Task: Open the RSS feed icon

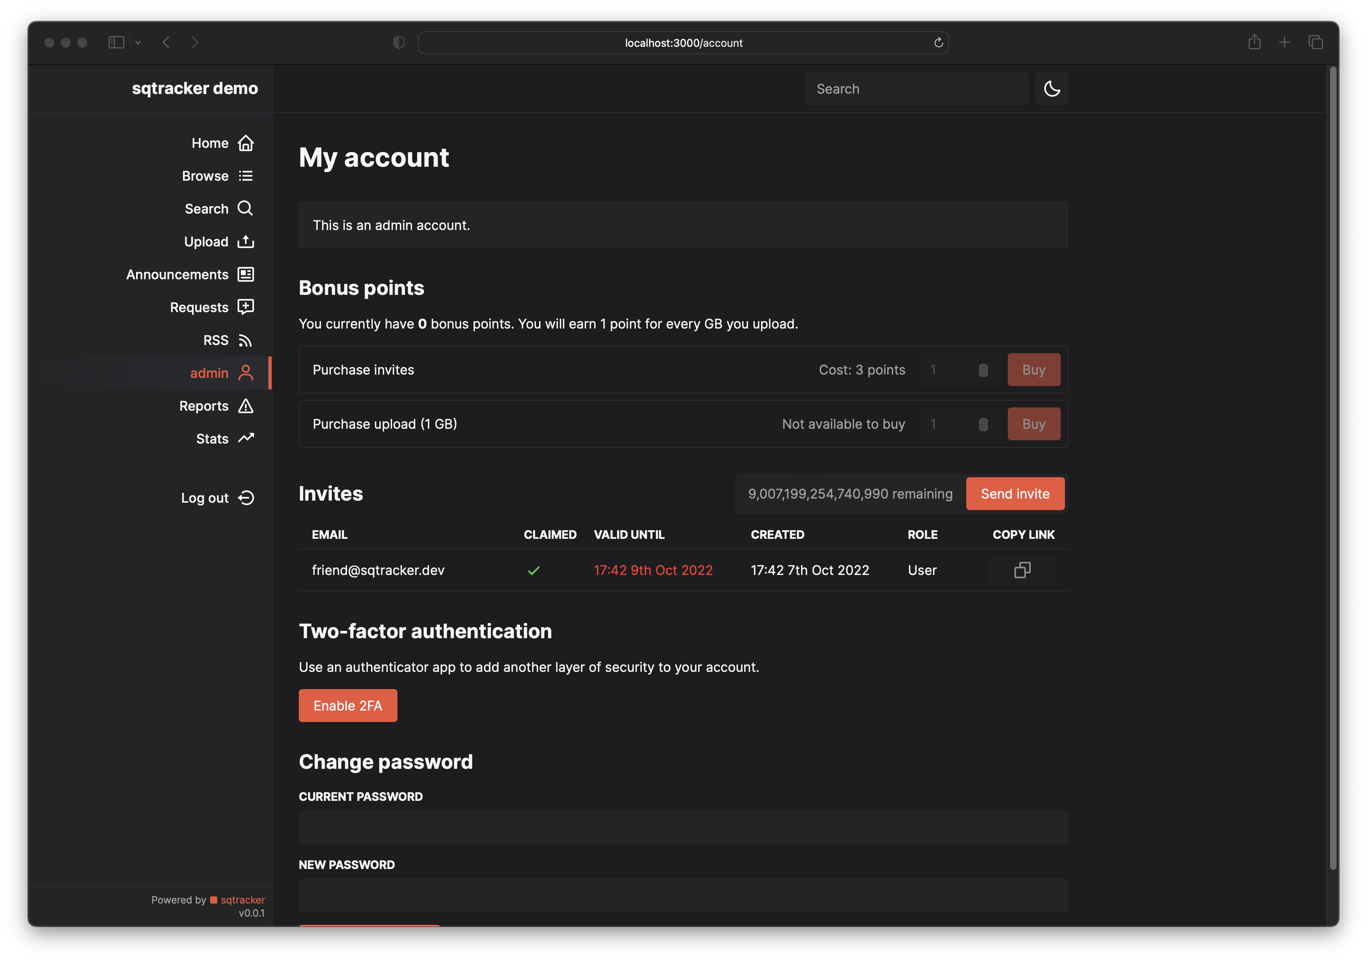Action: [x=245, y=340]
